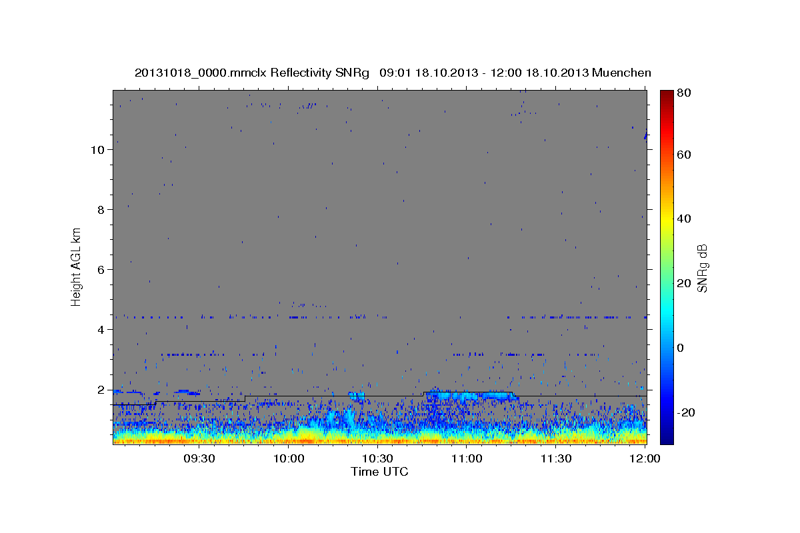Click the height tick label 6
The height and width of the screenshot is (533, 800).
[102, 269]
